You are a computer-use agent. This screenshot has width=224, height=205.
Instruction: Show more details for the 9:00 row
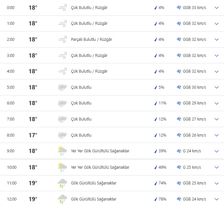[x=216, y=151]
